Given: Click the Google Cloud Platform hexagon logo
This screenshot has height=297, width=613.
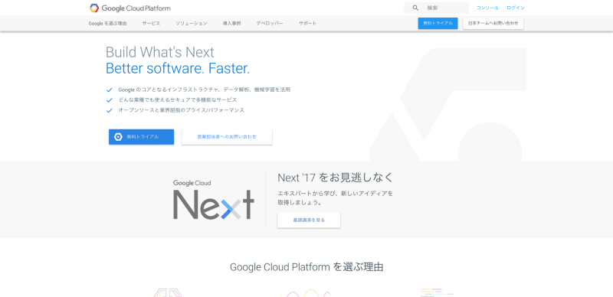Looking at the screenshot, I should [94, 8].
